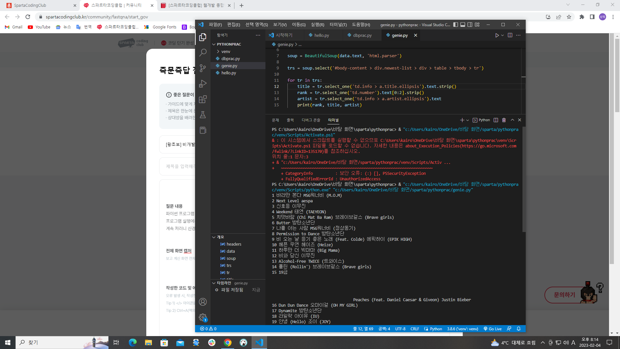Collapse the PYTHONPRAC folder section
Screen dimensions: 620x349
(x=238, y=44)
